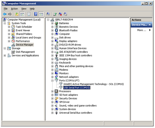Expand the Universal Serial Bus controllers node
Image resolution: width=155 pixels, height=128 pixels.
click(x=52, y=113)
